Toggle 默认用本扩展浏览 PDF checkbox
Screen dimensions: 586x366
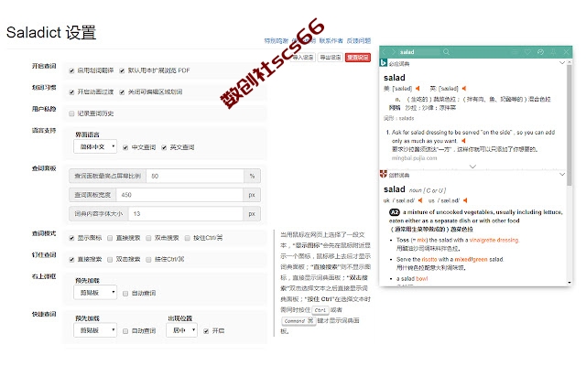(x=122, y=70)
